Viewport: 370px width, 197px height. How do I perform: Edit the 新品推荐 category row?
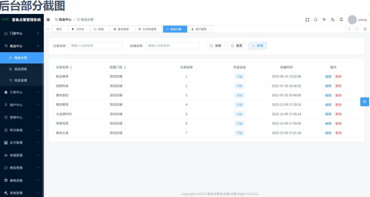pos(328,77)
